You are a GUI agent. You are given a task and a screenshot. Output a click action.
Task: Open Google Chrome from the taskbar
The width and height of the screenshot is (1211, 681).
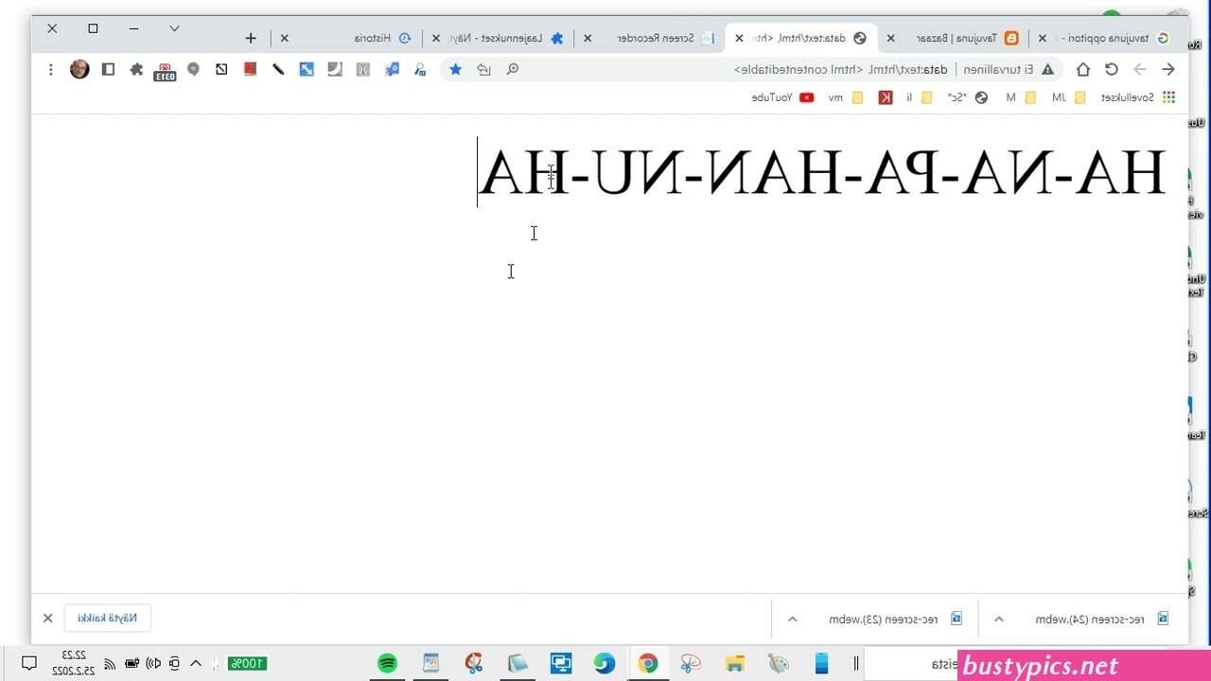click(x=648, y=664)
